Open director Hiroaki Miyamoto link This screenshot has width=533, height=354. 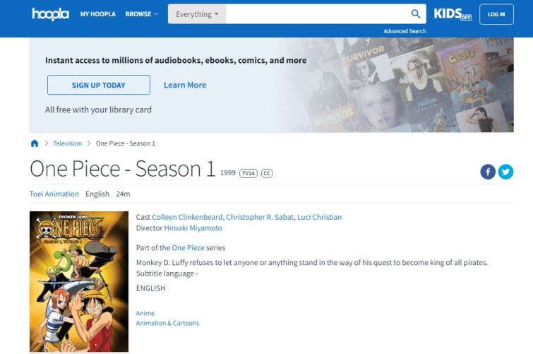click(193, 228)
